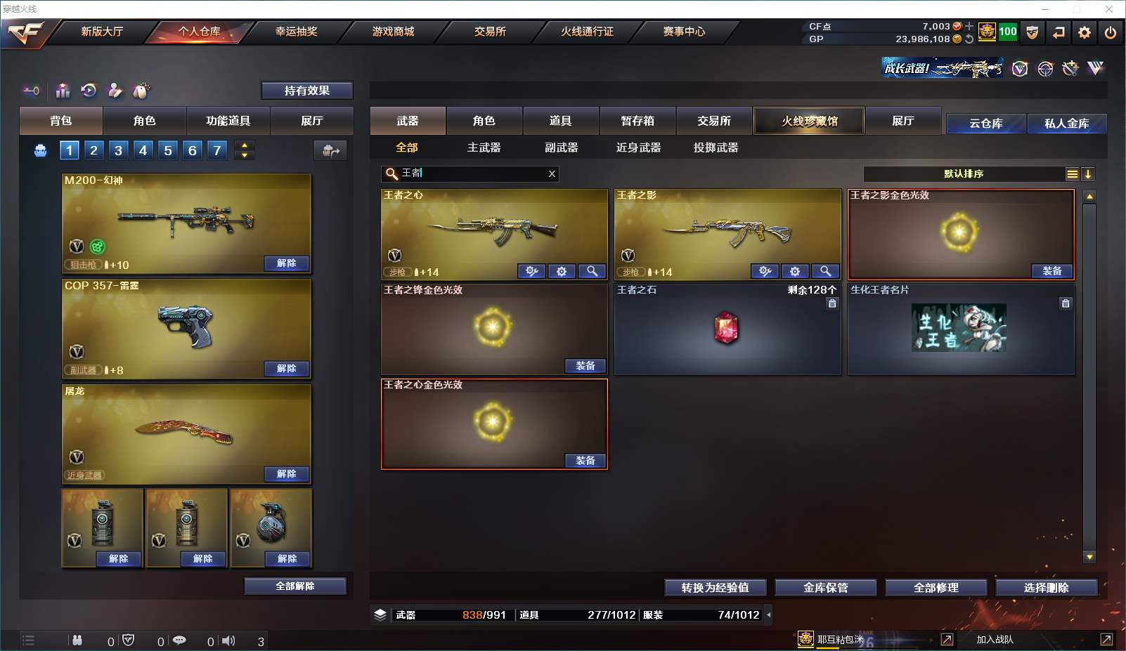The image size is (1126, 651).
Task: Delete 王者之石 item with trash icon
Action: click(x=832, y=303)
